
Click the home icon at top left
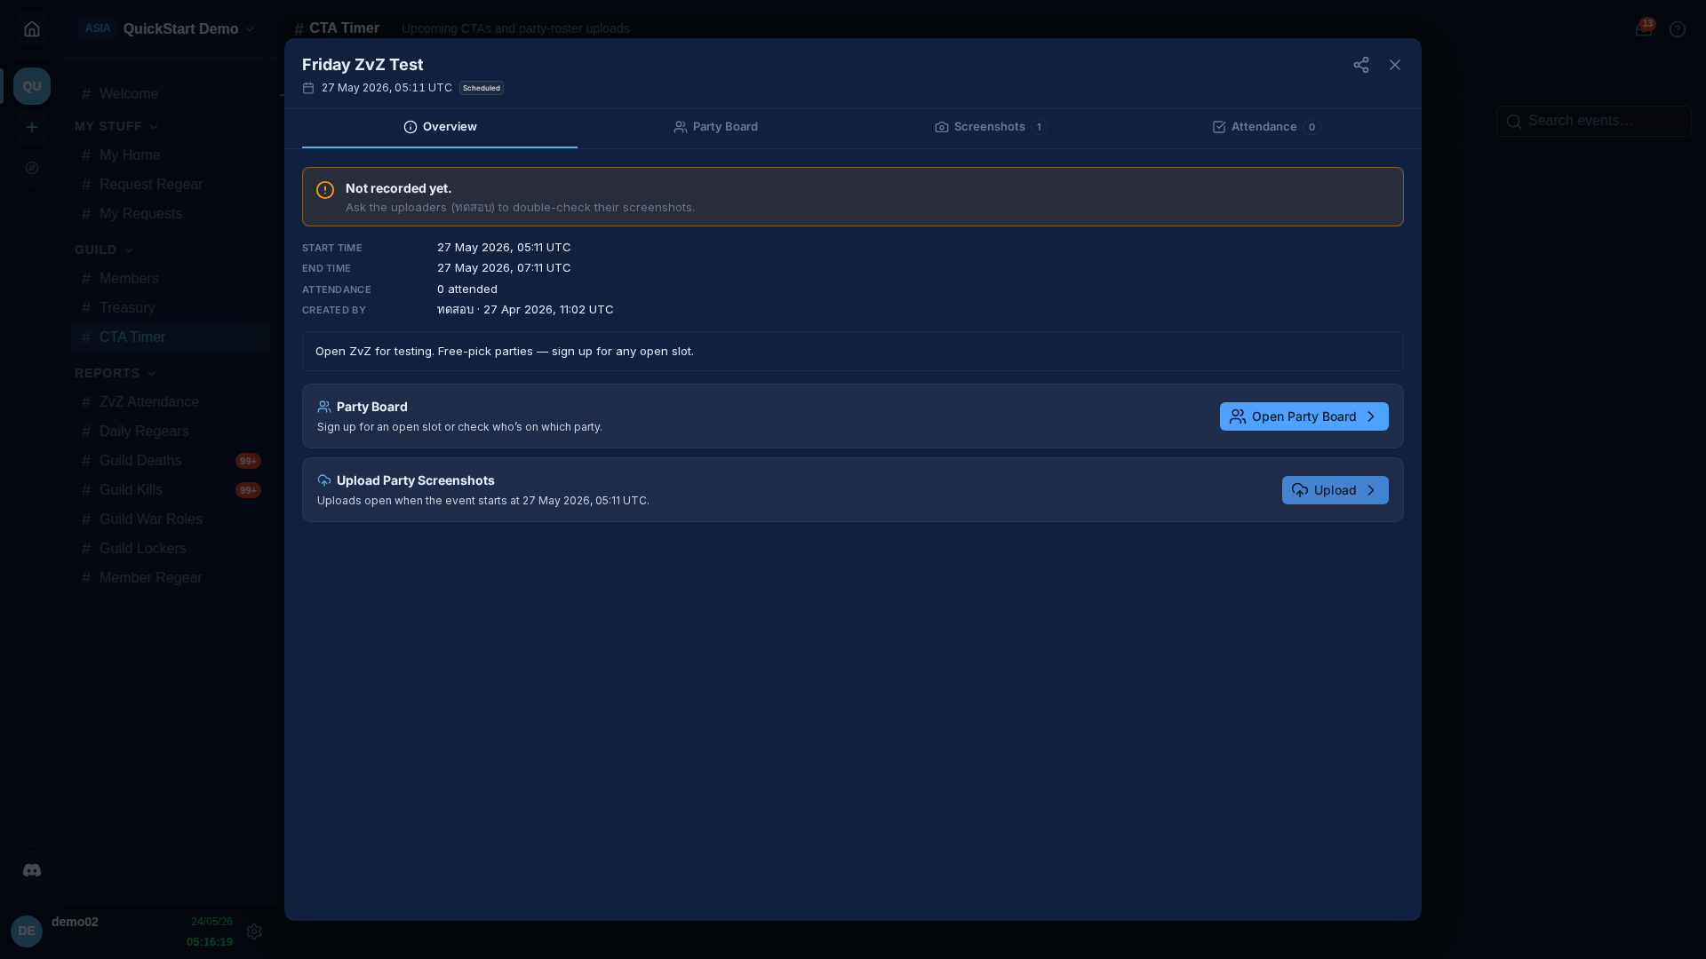[x=32, y=29]
